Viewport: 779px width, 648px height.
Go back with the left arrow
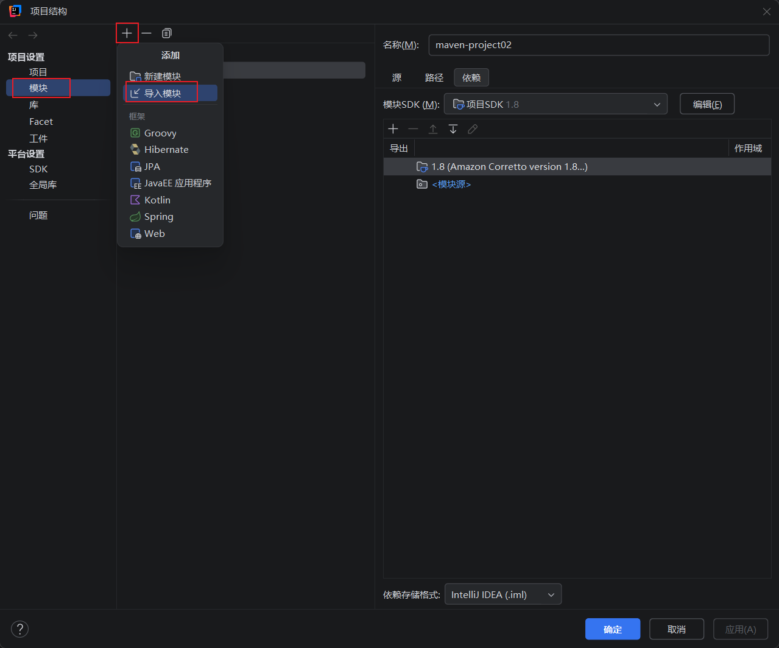click(13, 35)
